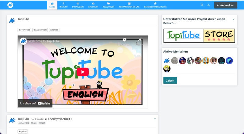This screenshot has height=134, width=244.
Task: Click the video's Share arrow icon
Action: pos(139,40)
